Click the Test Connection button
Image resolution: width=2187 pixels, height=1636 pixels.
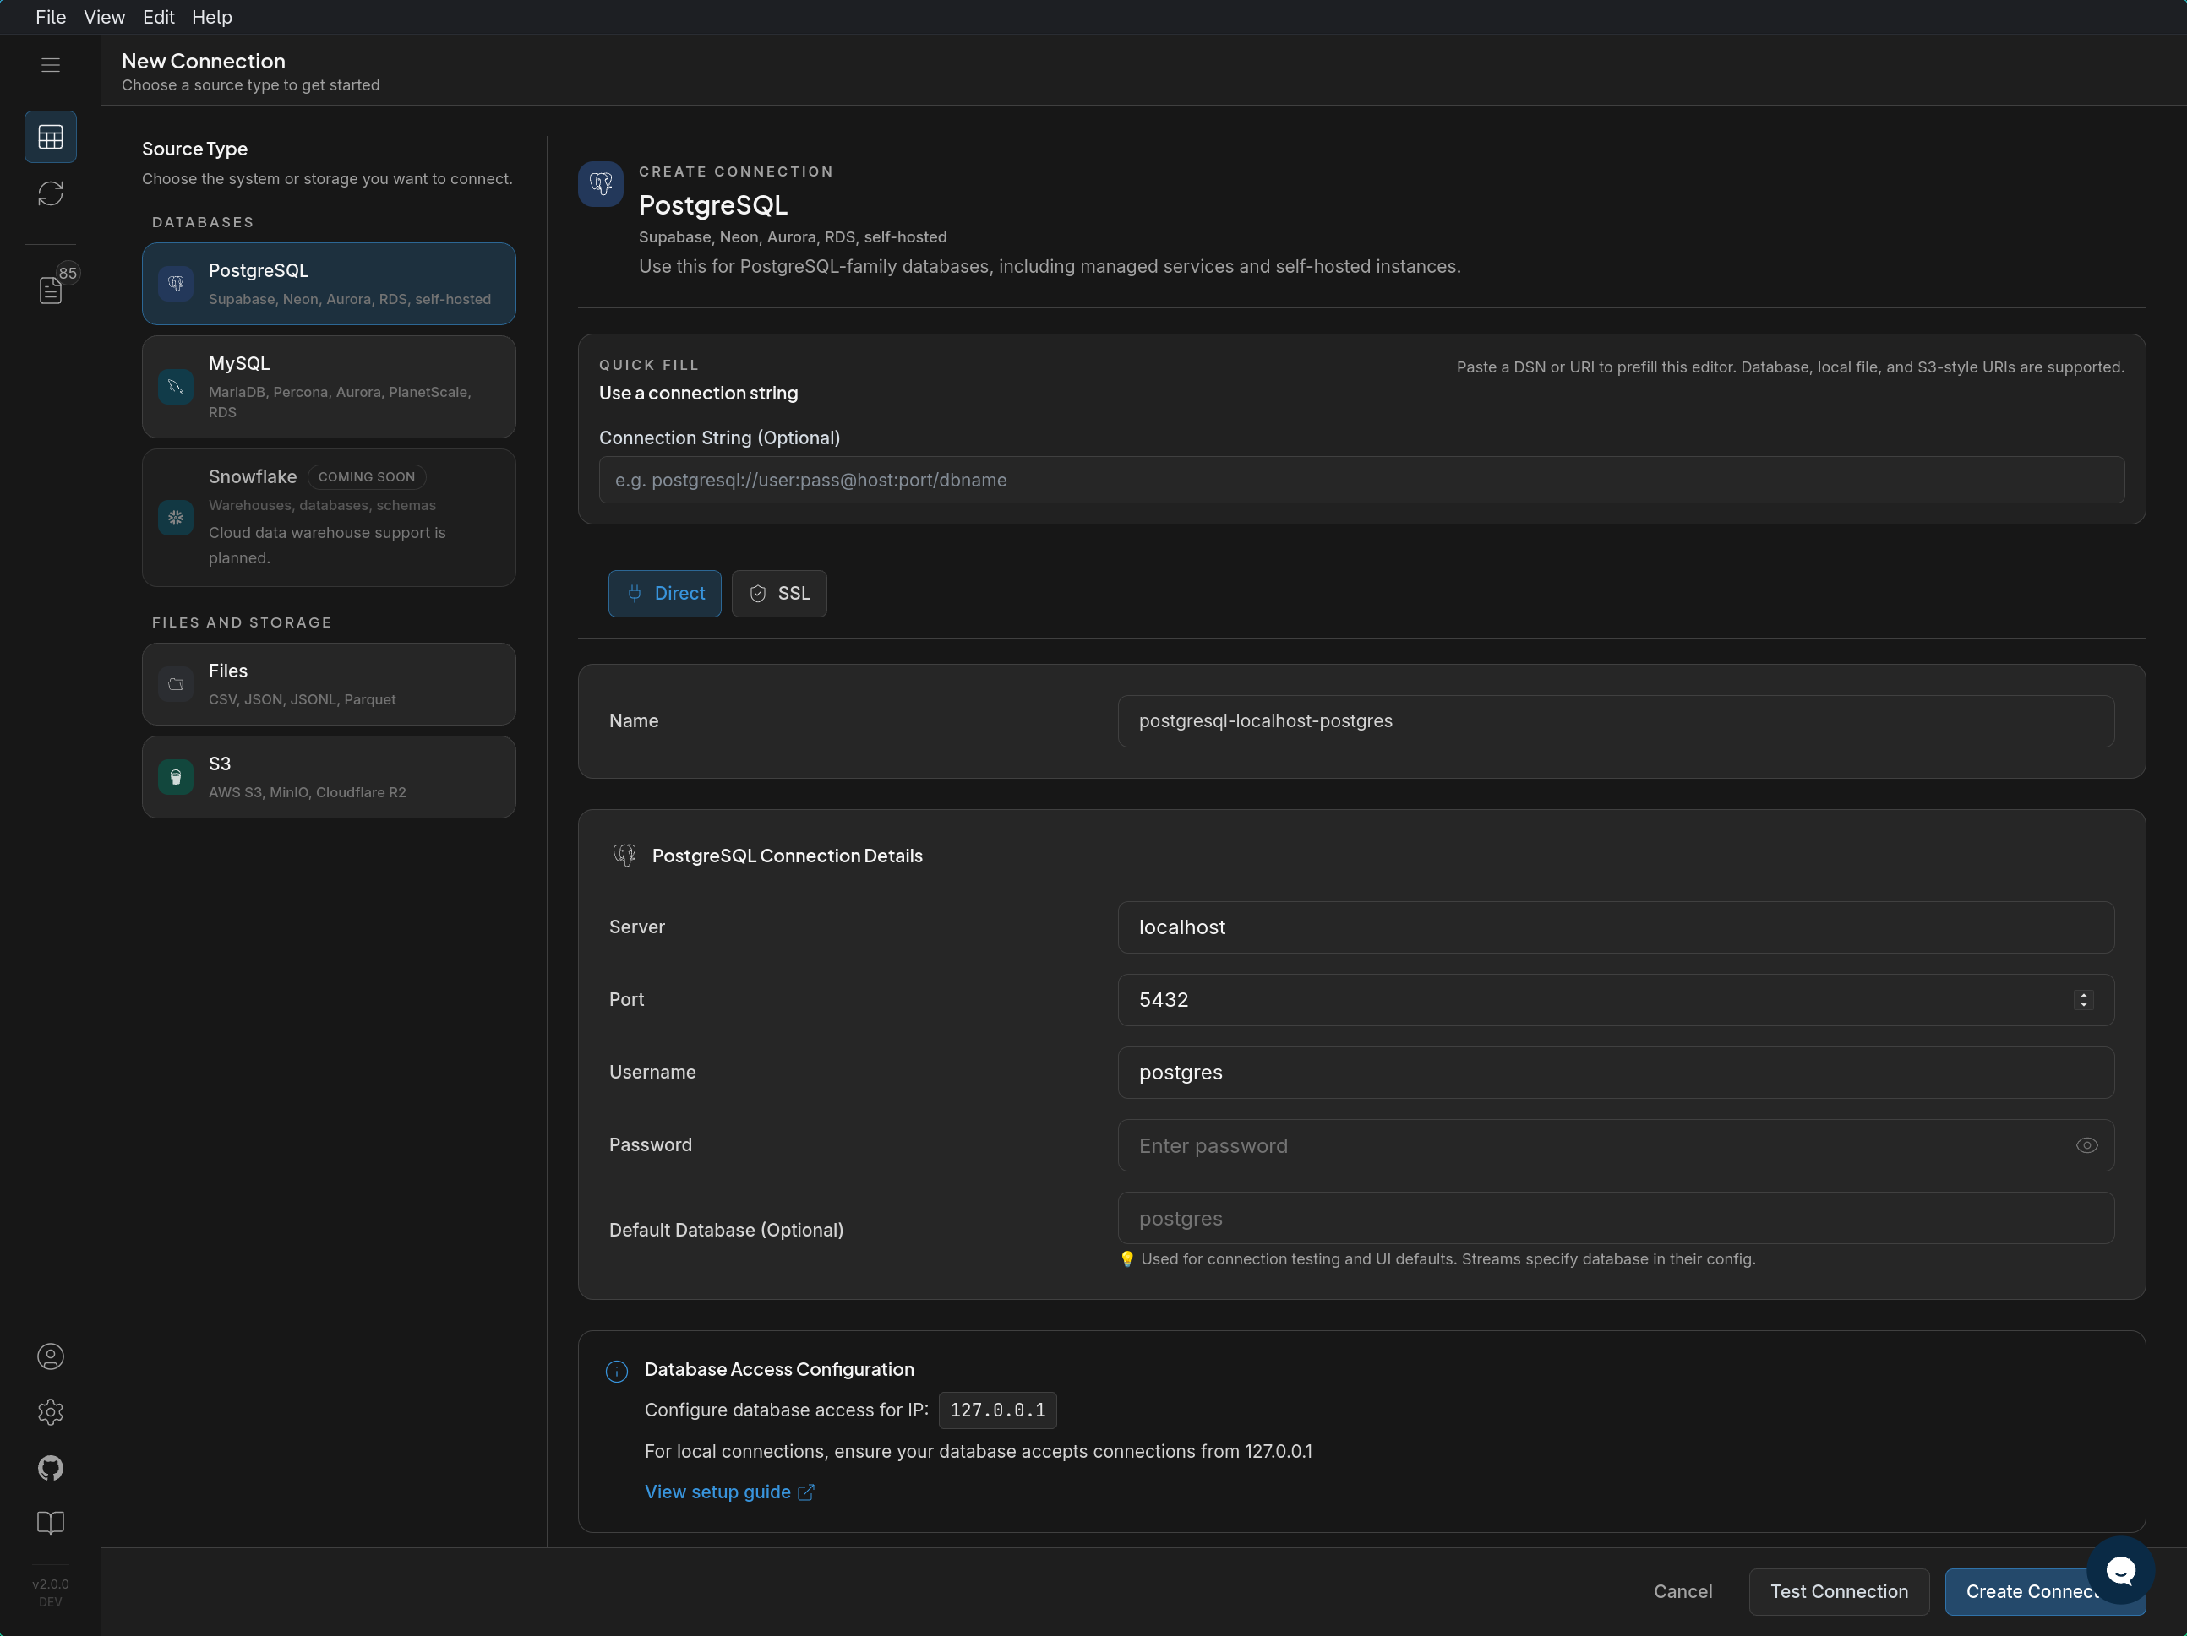click(x=1838, y=1590)
